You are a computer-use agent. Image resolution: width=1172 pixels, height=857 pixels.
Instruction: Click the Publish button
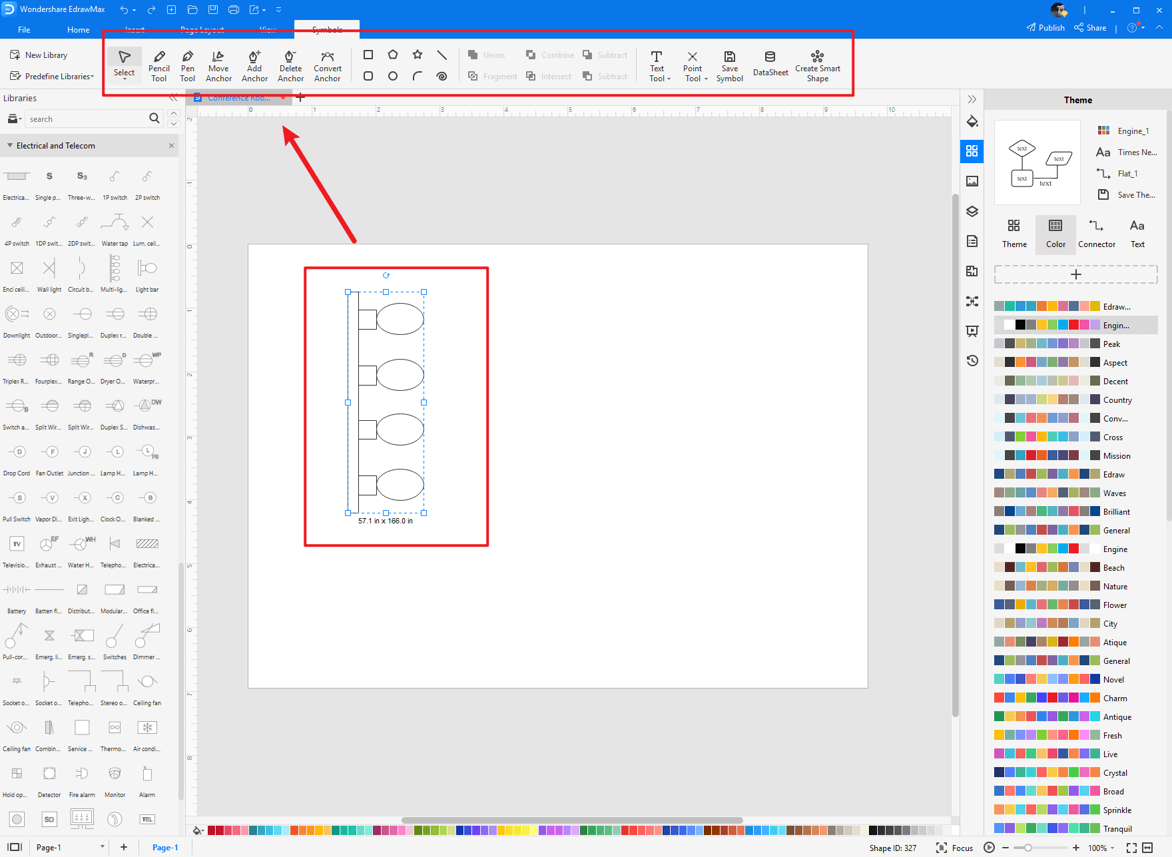point(1045,28)
